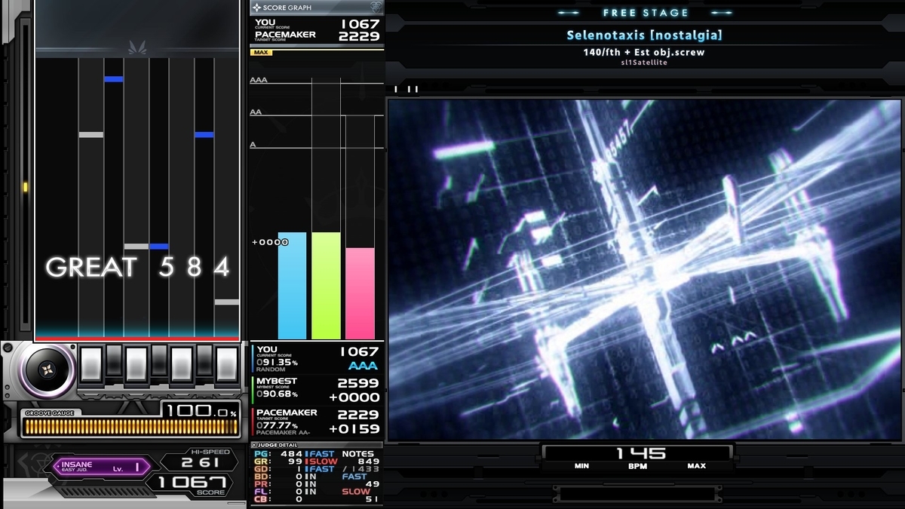Click the pink PACEMAKER score bar
The image size is (905, 509).
[x=360, y=293]
